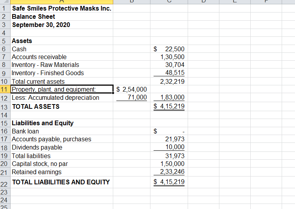Select the depreciation value 71,000
The width and height of the screenshot is (295, 209).
[x=132, y=97]
